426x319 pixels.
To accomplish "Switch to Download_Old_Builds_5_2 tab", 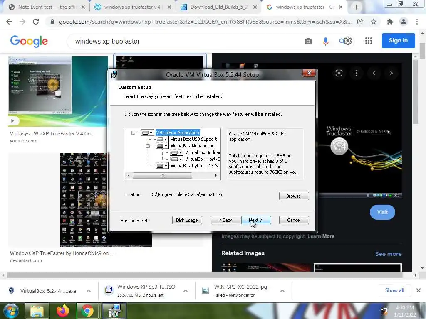I will (219, 7).
